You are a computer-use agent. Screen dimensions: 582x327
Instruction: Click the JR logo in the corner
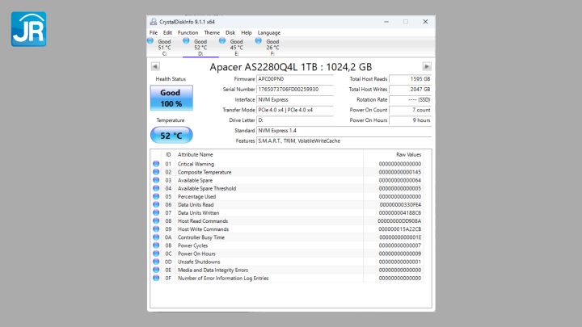(x=28, y=28)
